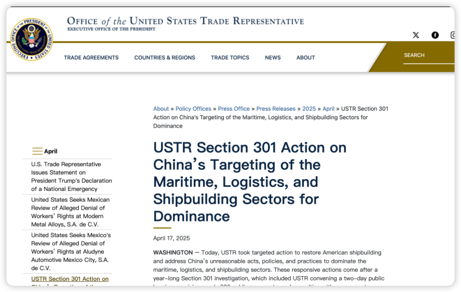Click the Office of the United States Trade Representative title
461x292 pixels.
(186, 21)
